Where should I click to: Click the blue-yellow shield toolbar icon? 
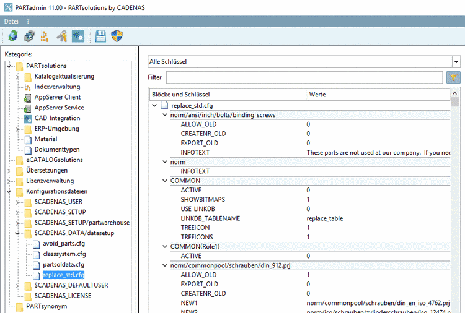point(117,36)
